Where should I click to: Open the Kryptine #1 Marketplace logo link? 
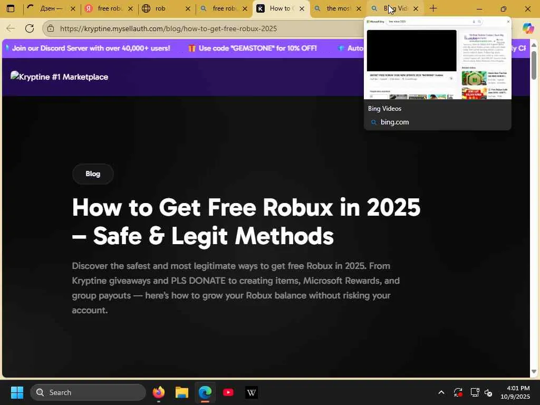tap(59, 77)
